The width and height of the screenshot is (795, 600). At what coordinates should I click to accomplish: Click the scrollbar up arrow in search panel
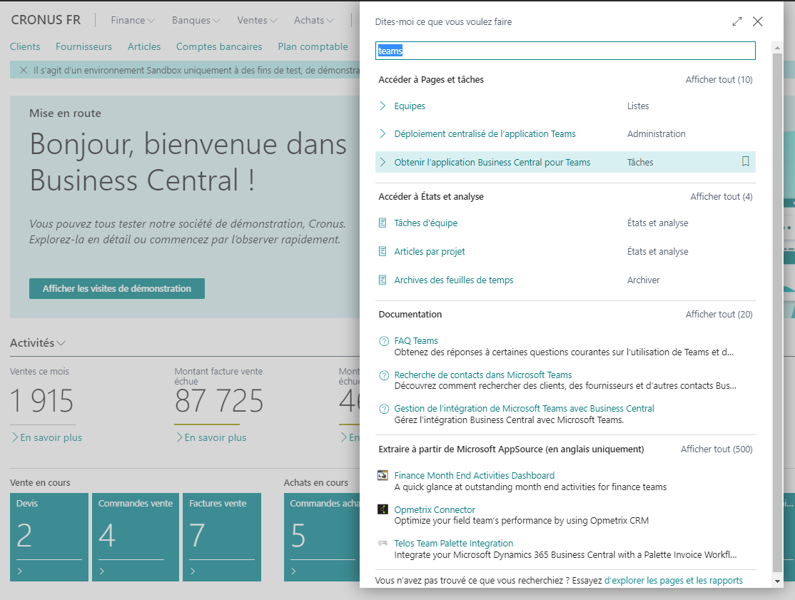(777, 48)
